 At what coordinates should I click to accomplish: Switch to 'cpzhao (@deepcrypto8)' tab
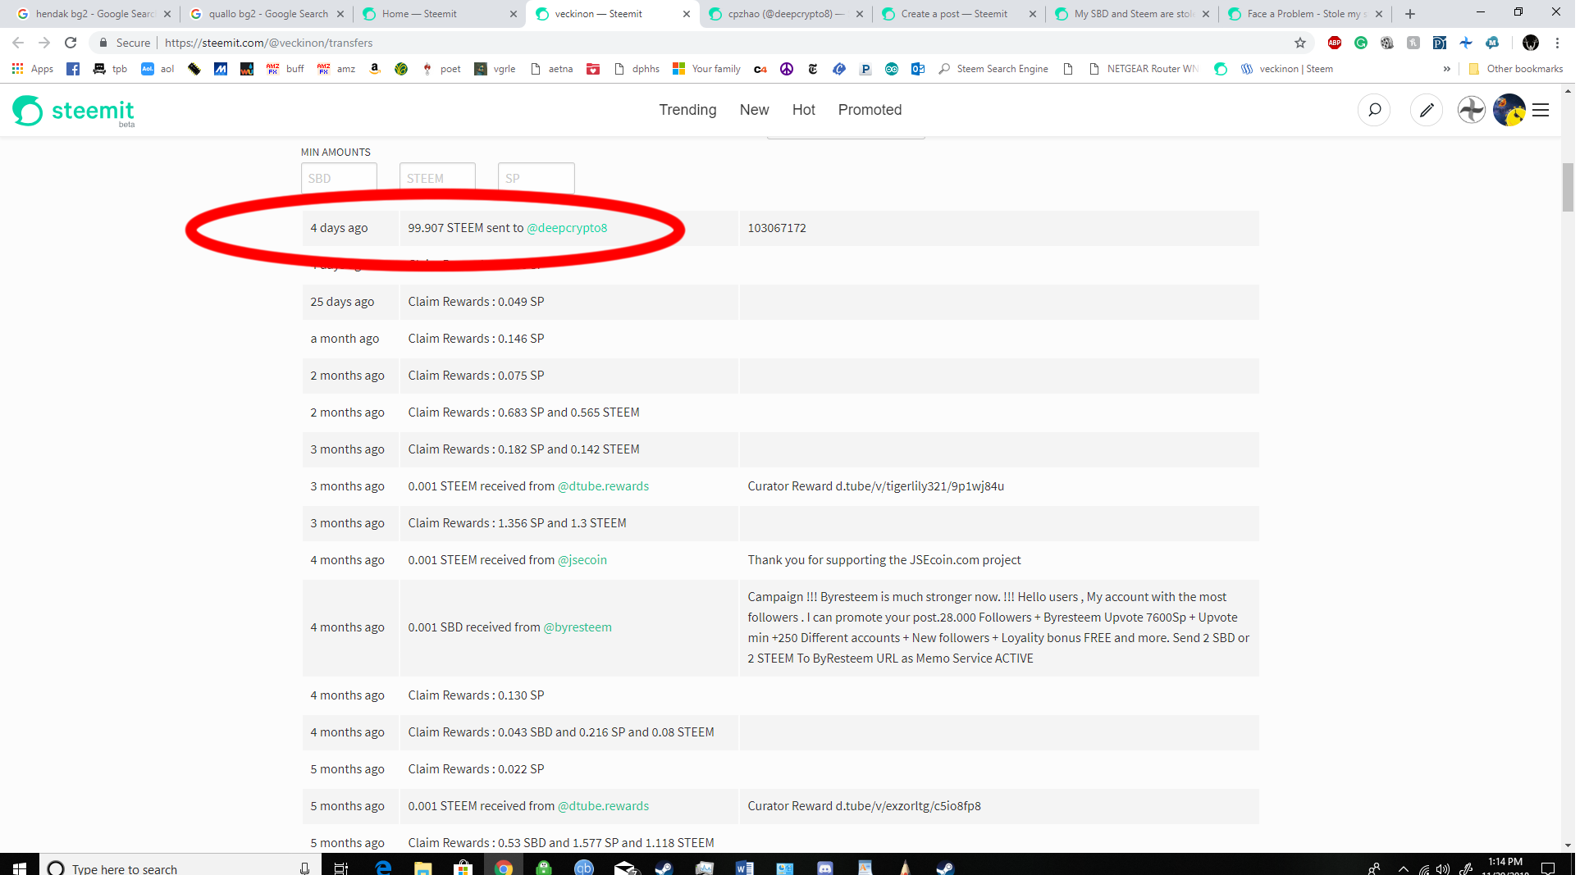(785, 14)
